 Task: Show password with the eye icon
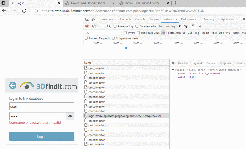coord(70,116)
